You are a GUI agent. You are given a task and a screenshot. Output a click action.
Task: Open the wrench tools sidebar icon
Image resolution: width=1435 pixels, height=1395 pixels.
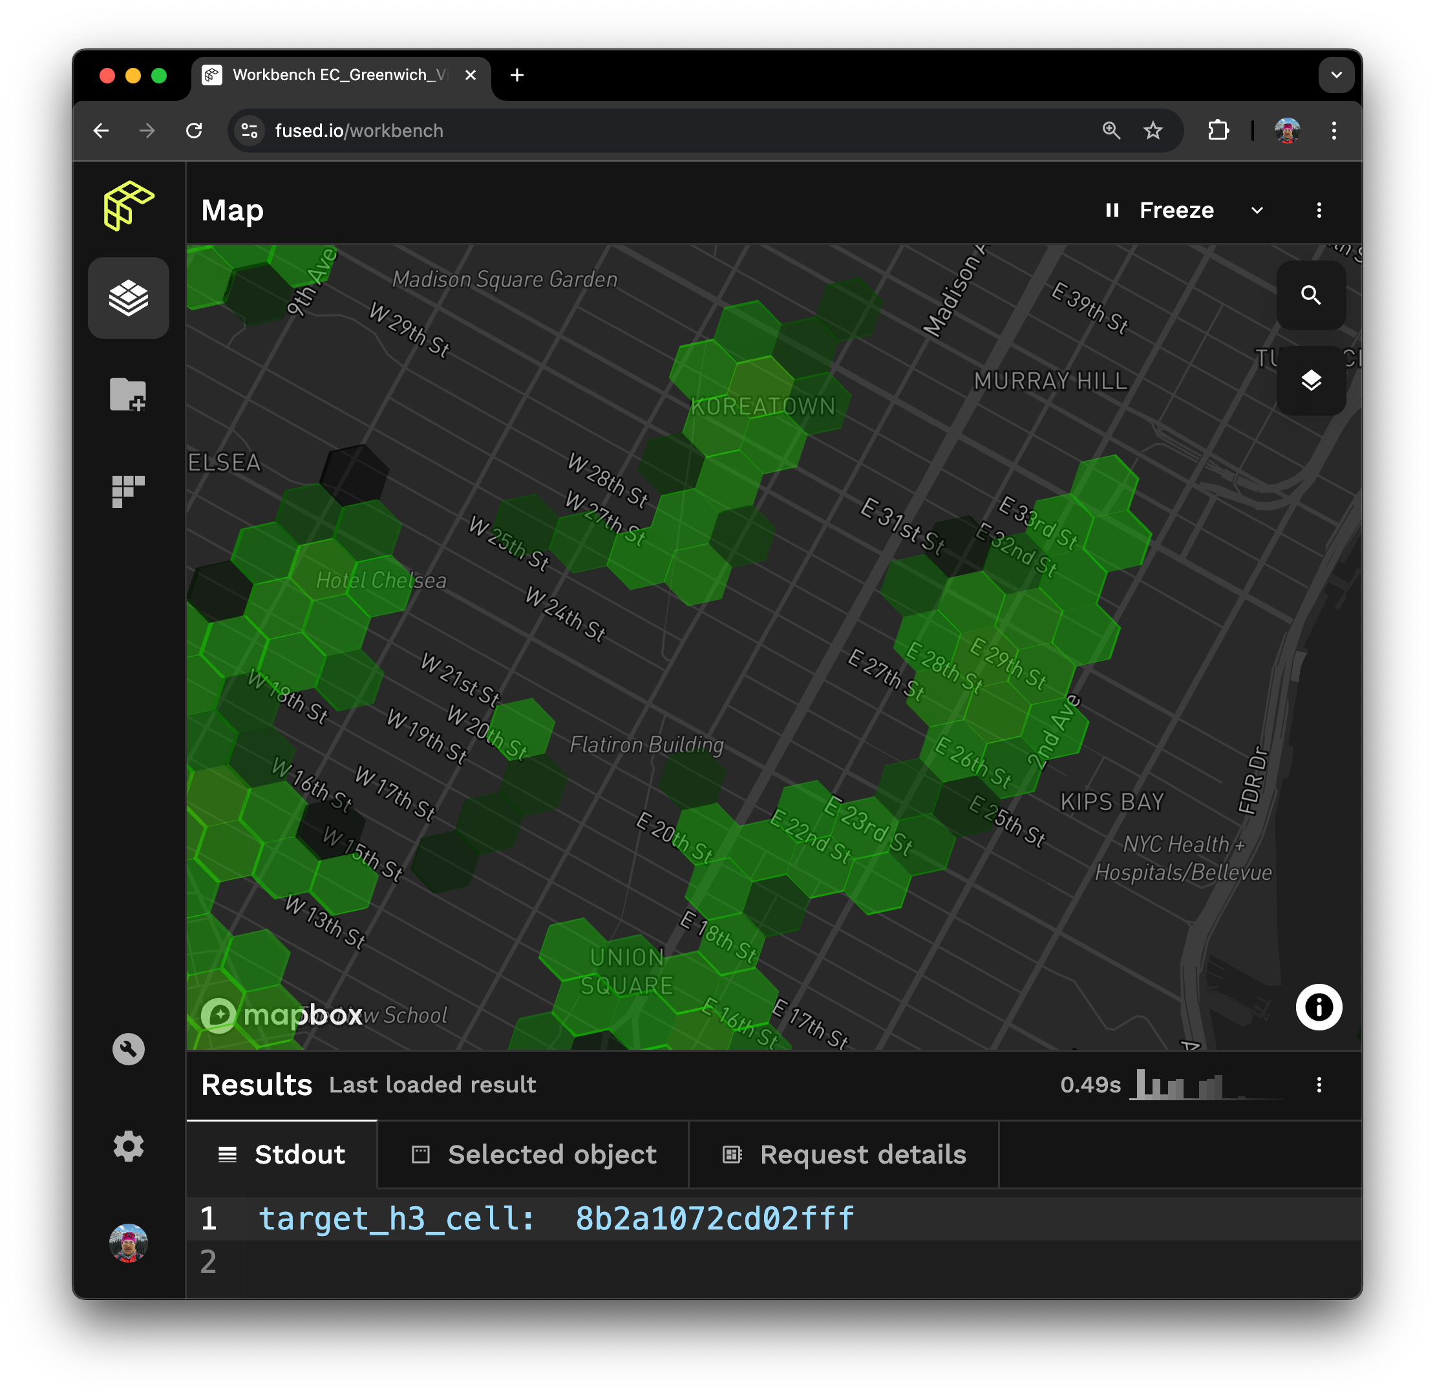(128, 1049)
